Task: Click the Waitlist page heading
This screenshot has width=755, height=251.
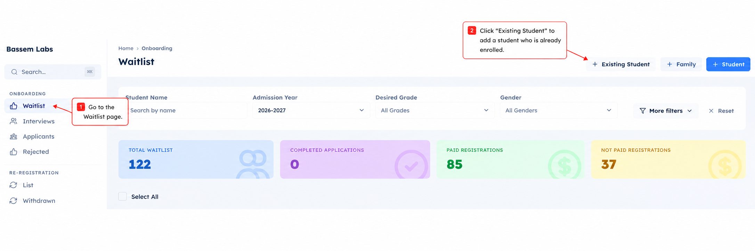Action: tap(136, 62)
